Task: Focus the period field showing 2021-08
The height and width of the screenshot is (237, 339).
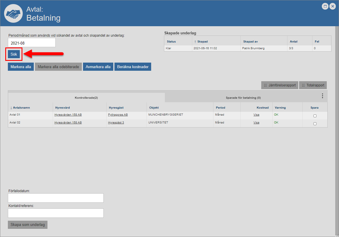Action: [x=31, y=43]
